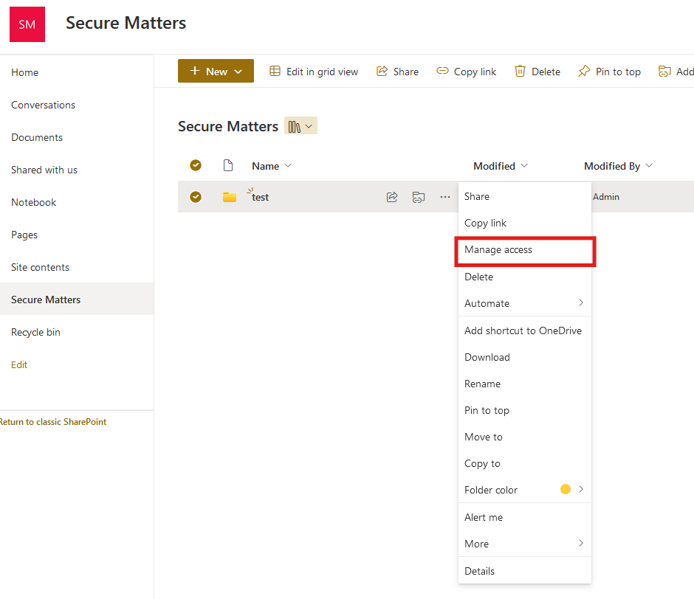Screen dimensions: 694x599
Task: Select Manage access in context menu
Action: (x=498, y=250)
